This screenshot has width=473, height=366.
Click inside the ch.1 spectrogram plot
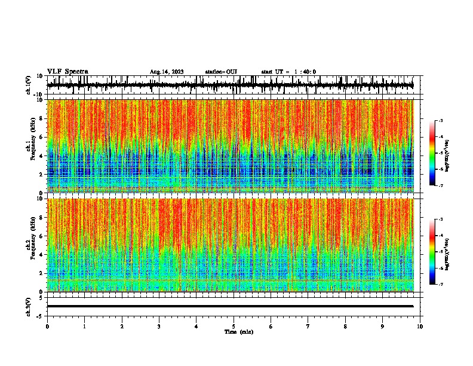tap(231, 146)
